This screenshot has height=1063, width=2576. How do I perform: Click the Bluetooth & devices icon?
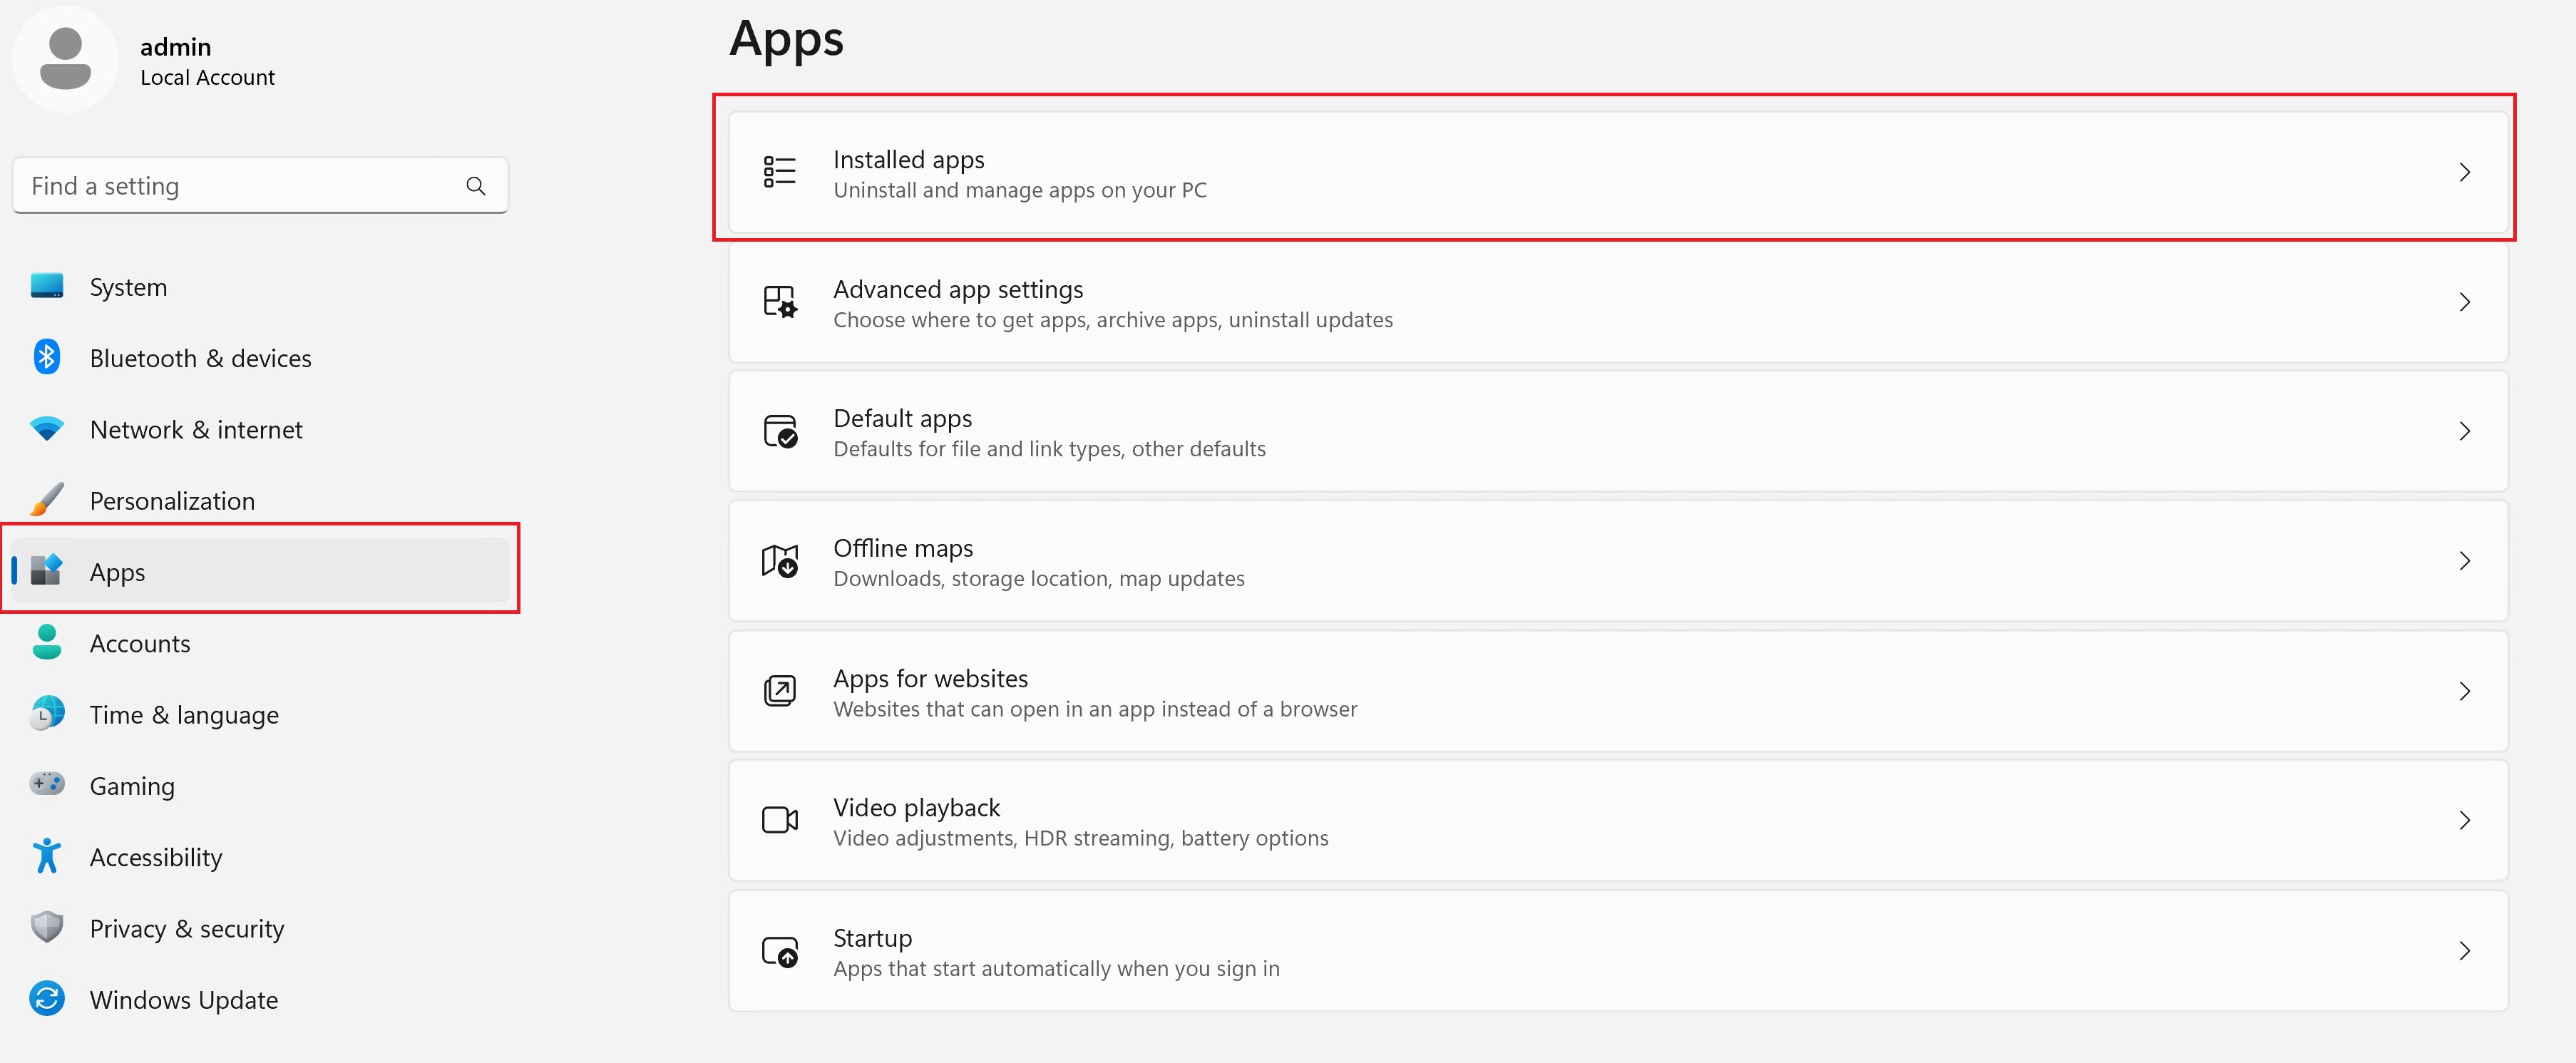[46, 357]
